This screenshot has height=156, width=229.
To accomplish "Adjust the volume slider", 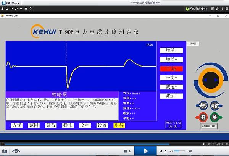I will click(179, 151).
